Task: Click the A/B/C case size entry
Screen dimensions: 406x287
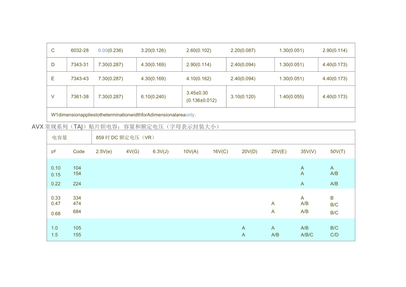Action: pyautogui.click(x=307, y=235)
